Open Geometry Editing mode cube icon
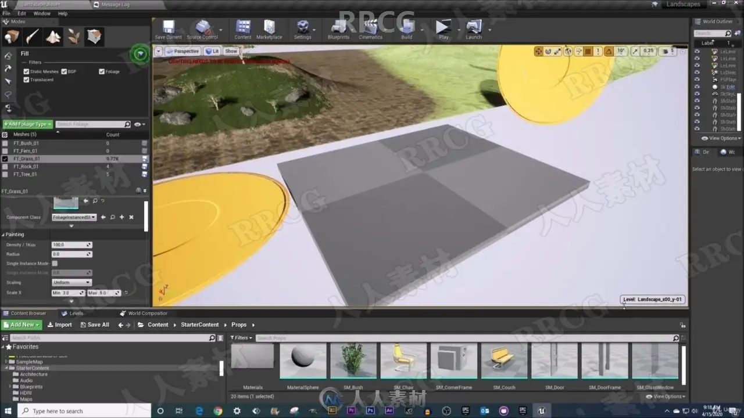This screenshot has width=744, height=418. (x=94, y=37)
